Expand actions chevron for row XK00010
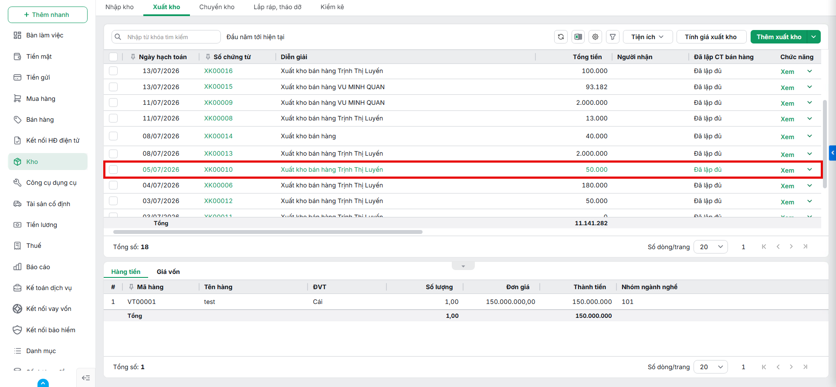Image resolution: width=836 pixels, height=387 pixels. coord(809,170)
